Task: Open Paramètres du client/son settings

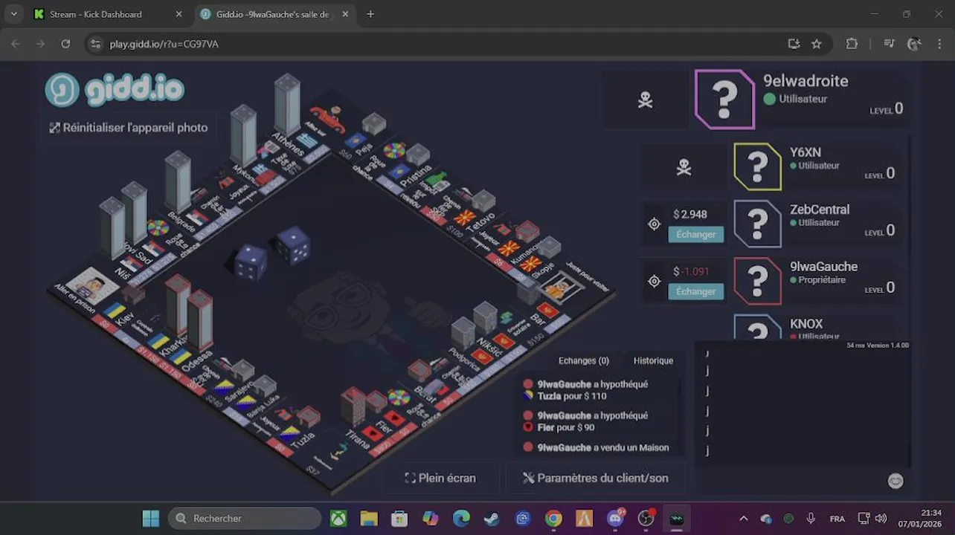Action: [595, 478]
